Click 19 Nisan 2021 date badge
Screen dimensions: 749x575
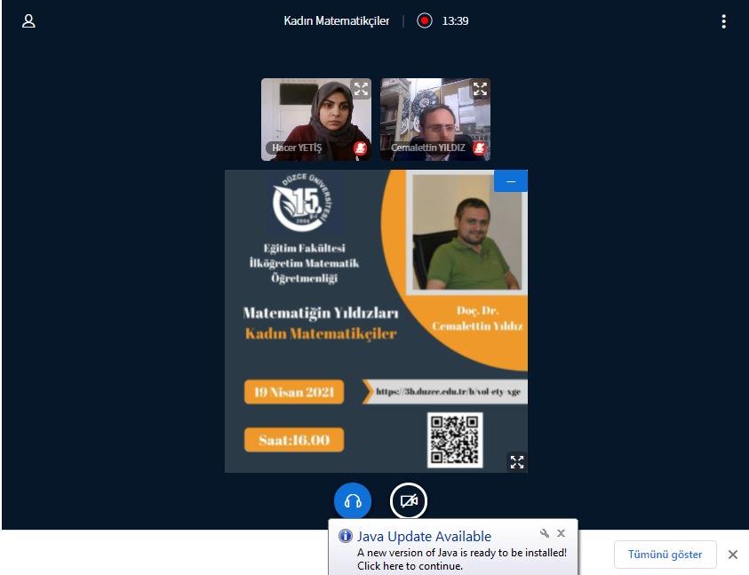pyautogui.click(x=294, y=392)
